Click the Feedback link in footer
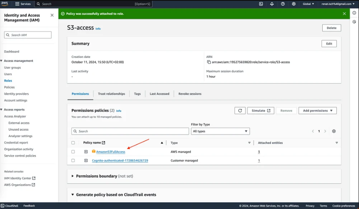Image resolution: width=359 pixels, height=209 pixels. (29, 206)
